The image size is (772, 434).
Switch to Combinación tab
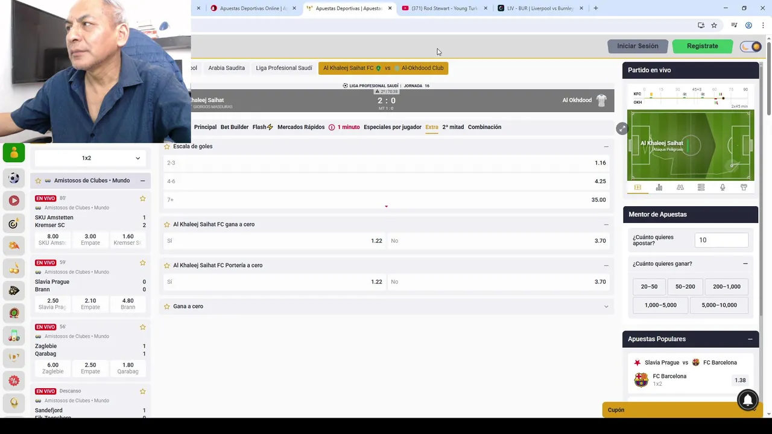pyautogui.click(x=484, y=127)
